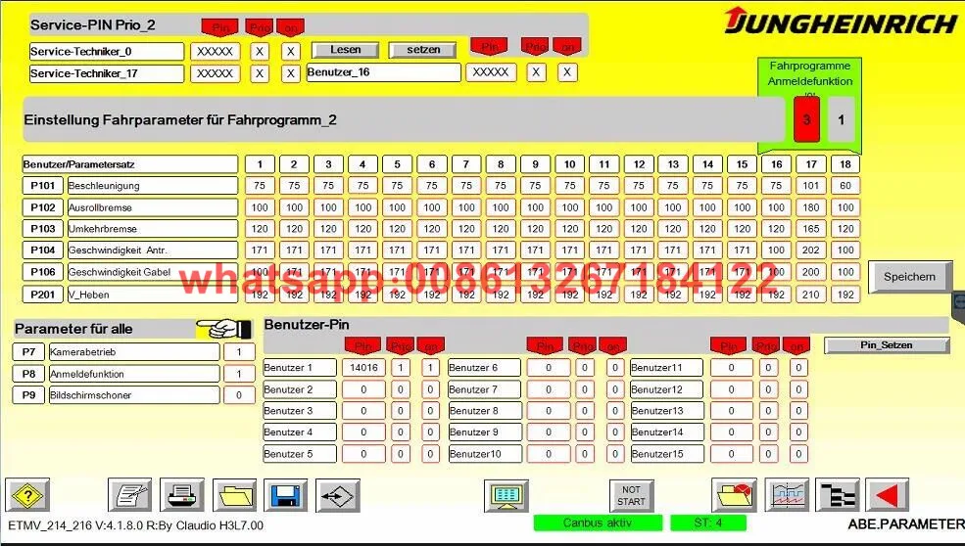
Task: Click the Benutzer 5 pin value field
Action: 363,454
